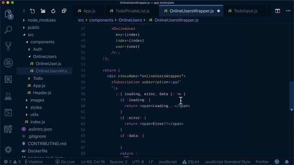Viewport: 294px width, 165px height.
Task: Click the Vladimir Live Share status
Action: point(34,162)
